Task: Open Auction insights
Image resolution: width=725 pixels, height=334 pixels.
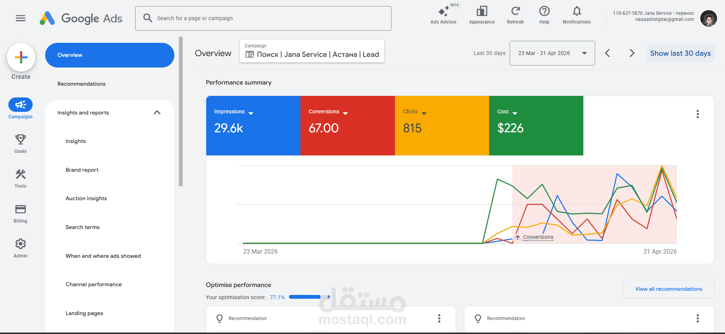Action: pyautogui.click(x=86, y=198)
